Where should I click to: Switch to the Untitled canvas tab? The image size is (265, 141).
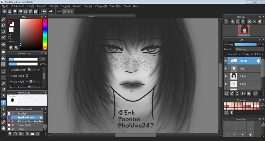click(92, 16)
